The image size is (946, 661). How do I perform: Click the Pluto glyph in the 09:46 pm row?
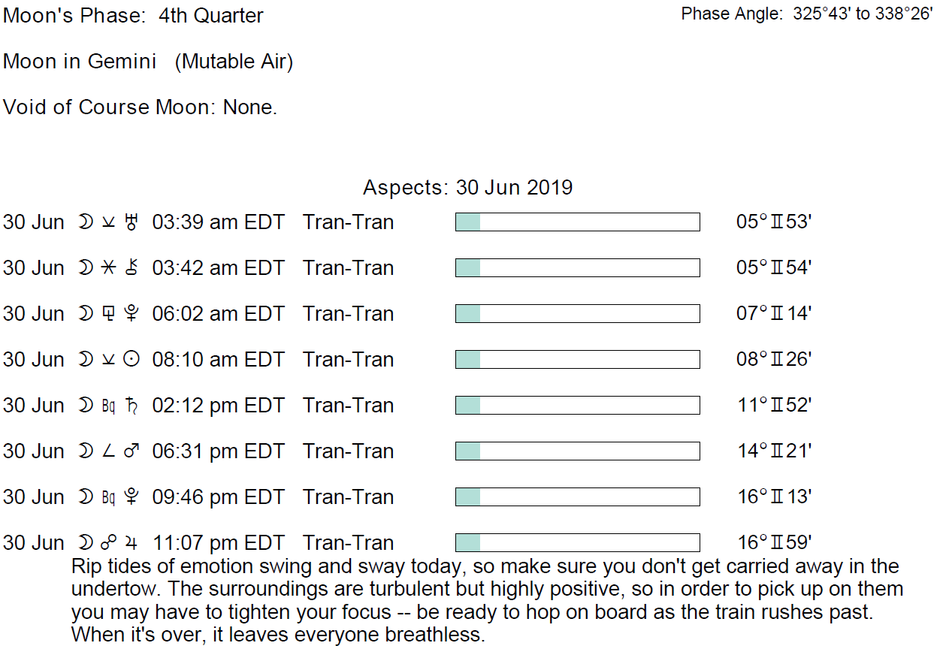click(x=133, y=497)
